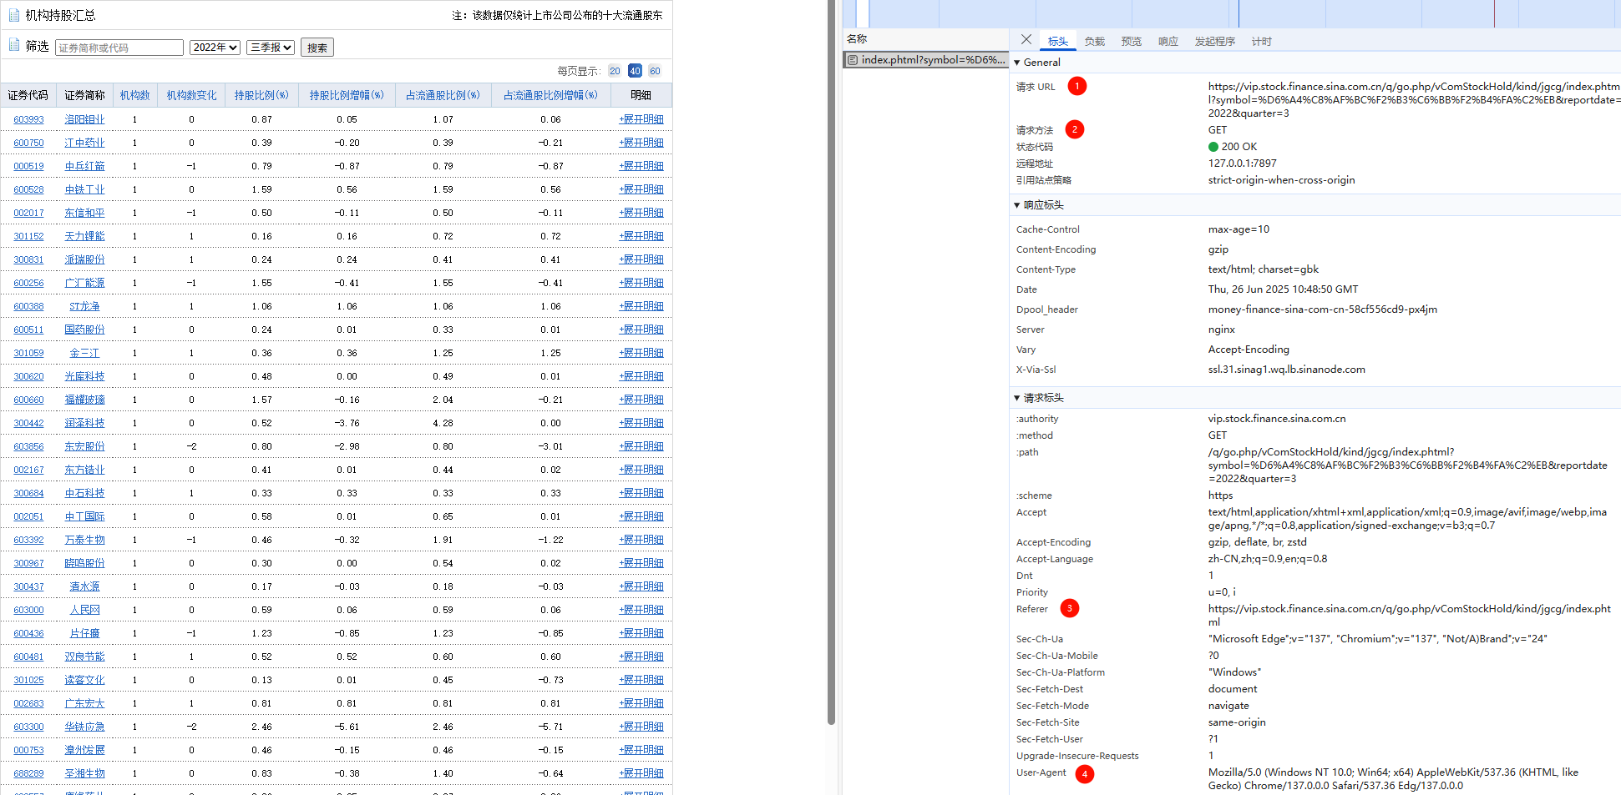Open 华铁应急 stock name link
Image resolution: width=1621 pixels, height=795 pixels.
(x=85, y=727)
